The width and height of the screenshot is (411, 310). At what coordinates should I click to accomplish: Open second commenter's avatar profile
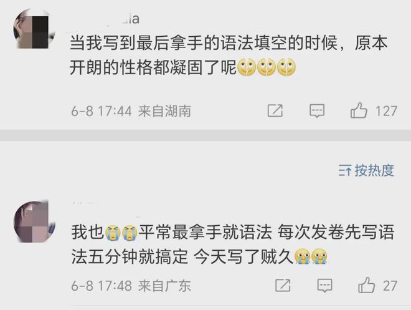(x=34, y=222)
